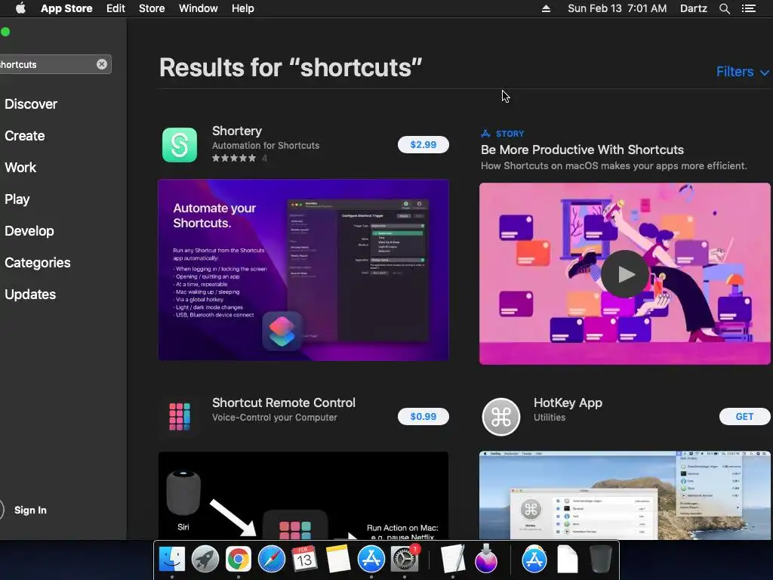773x580 pixels.
Task: Open Finder from the Dock
Action: point(171,560)
